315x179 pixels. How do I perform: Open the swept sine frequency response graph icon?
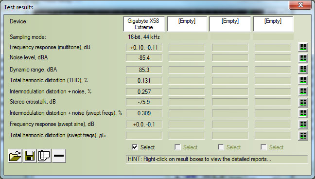pyautogui.click(x=303, y=125)
